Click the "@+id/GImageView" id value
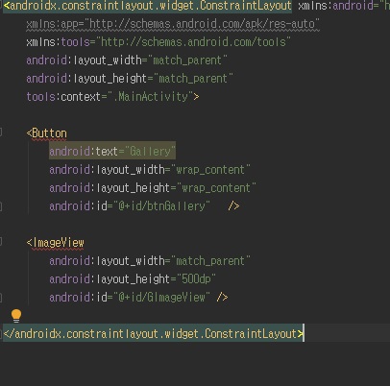 pos(161,298)
